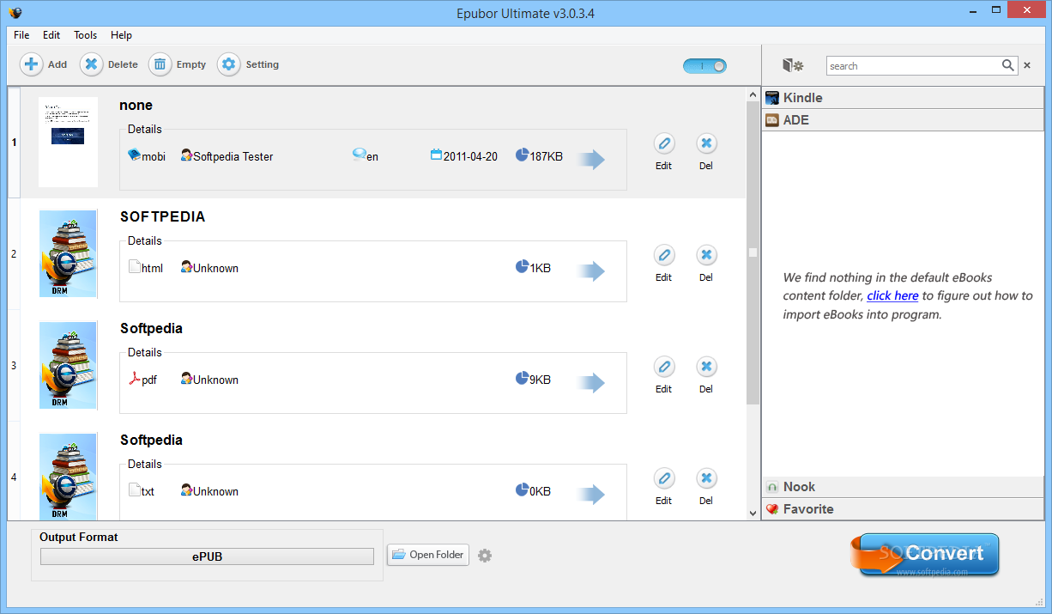Click the blue arrow on the mobi book row

point(591,160)
